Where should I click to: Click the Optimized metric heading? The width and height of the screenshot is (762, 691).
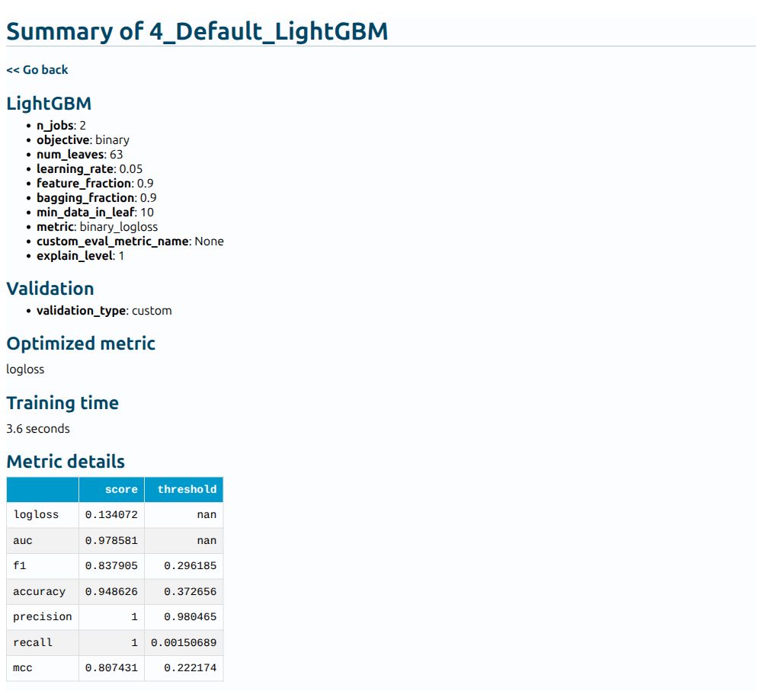(81, 344)
